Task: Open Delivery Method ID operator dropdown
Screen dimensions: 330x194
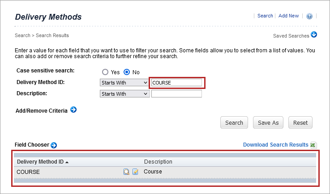Action: click(124, 83)
